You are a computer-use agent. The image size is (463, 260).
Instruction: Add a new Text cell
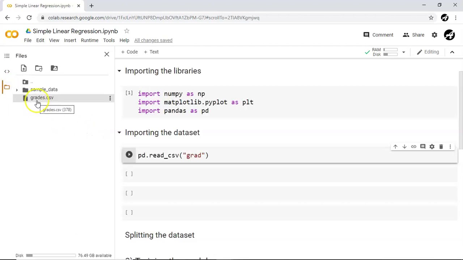(151, 52)
